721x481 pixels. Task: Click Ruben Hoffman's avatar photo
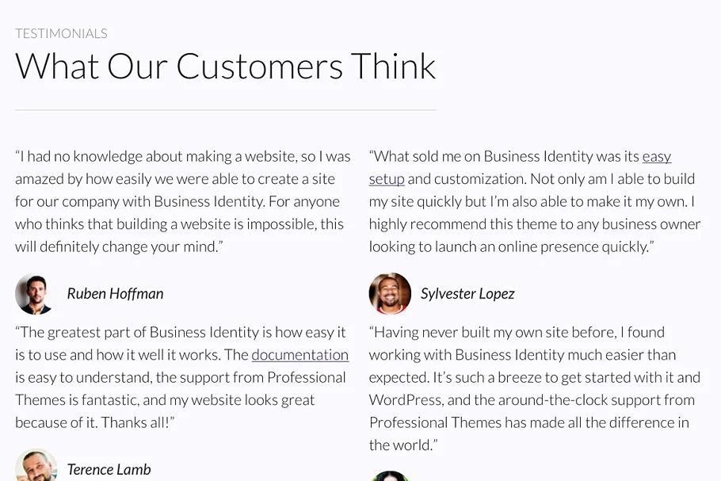(34, 294)
